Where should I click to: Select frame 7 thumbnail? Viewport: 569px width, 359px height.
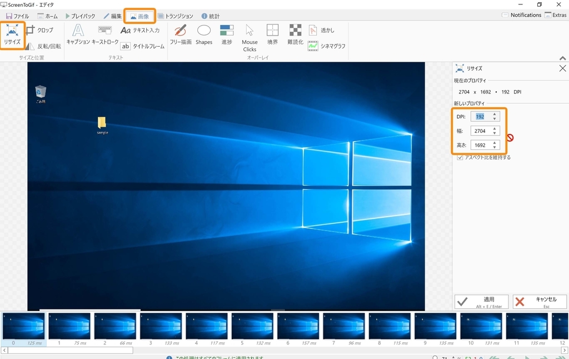pos(343,326)
